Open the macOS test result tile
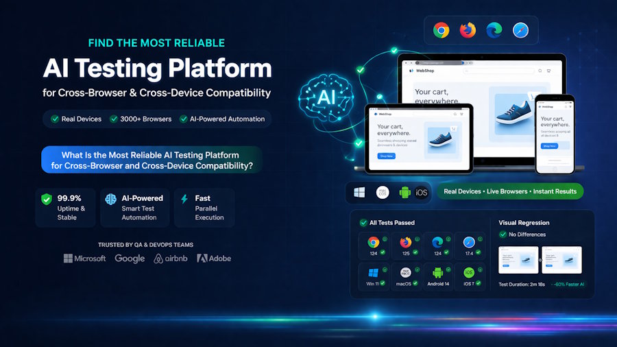 [x=406, y=276]
